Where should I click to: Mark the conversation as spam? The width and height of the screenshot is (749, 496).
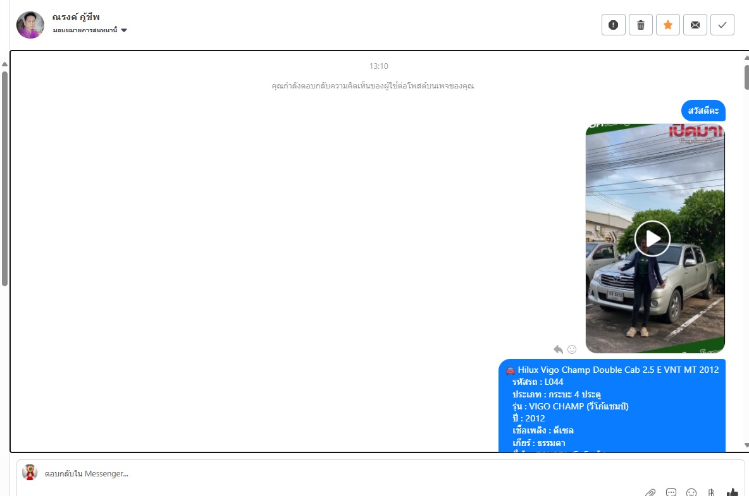click(x=614, y=25)
